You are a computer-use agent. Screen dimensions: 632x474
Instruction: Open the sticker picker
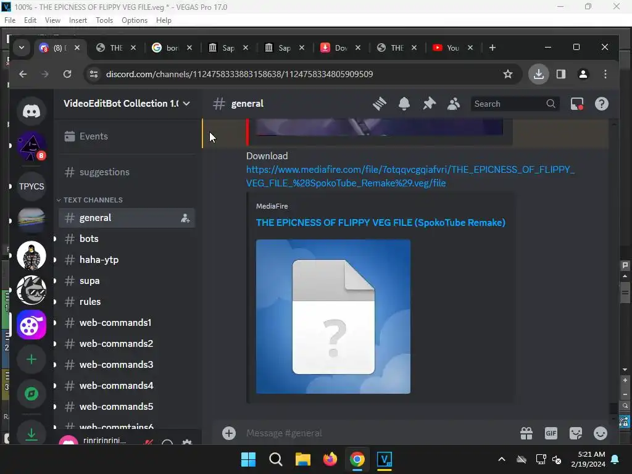tap(576, 433)
